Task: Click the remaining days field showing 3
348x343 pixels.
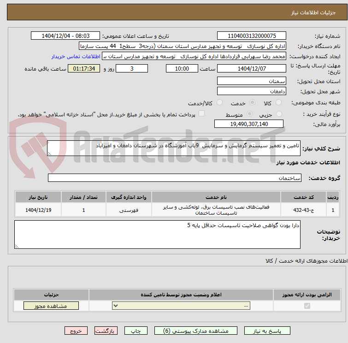Action: (x=132, y=68)
